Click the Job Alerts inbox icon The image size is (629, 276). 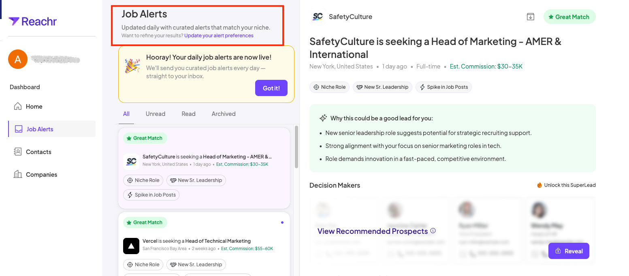[19, 129]
